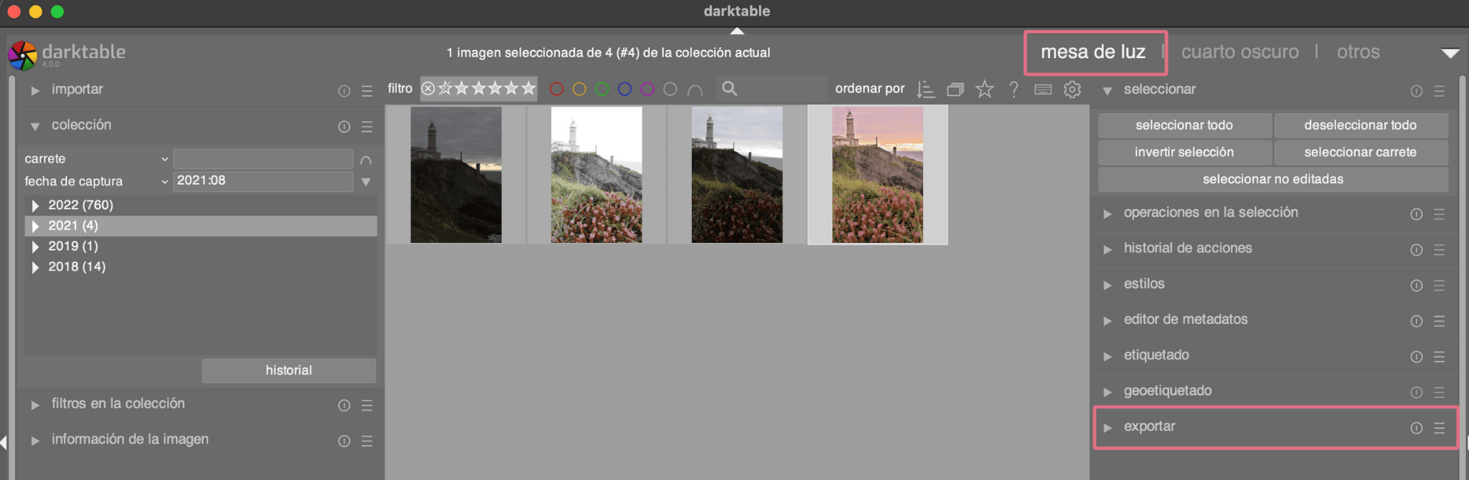Open presets menu for geoetiquetado
This screenshot has height=480, width=1469.
[1440, 393]
